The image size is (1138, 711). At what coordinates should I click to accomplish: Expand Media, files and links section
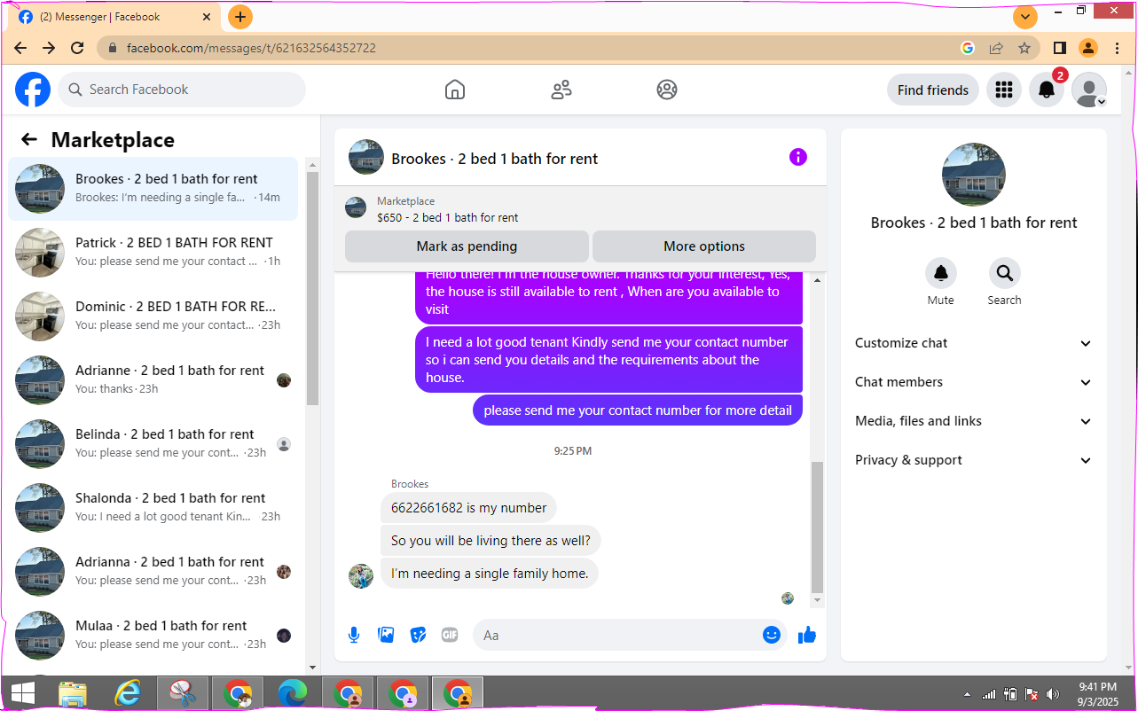click(973, 421)
